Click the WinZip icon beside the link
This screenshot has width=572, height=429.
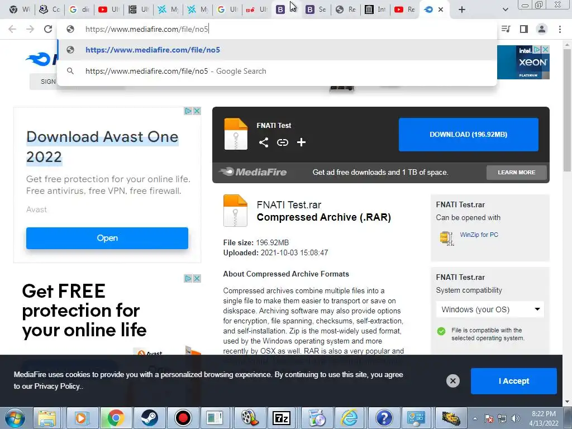(x=447, y=239)
